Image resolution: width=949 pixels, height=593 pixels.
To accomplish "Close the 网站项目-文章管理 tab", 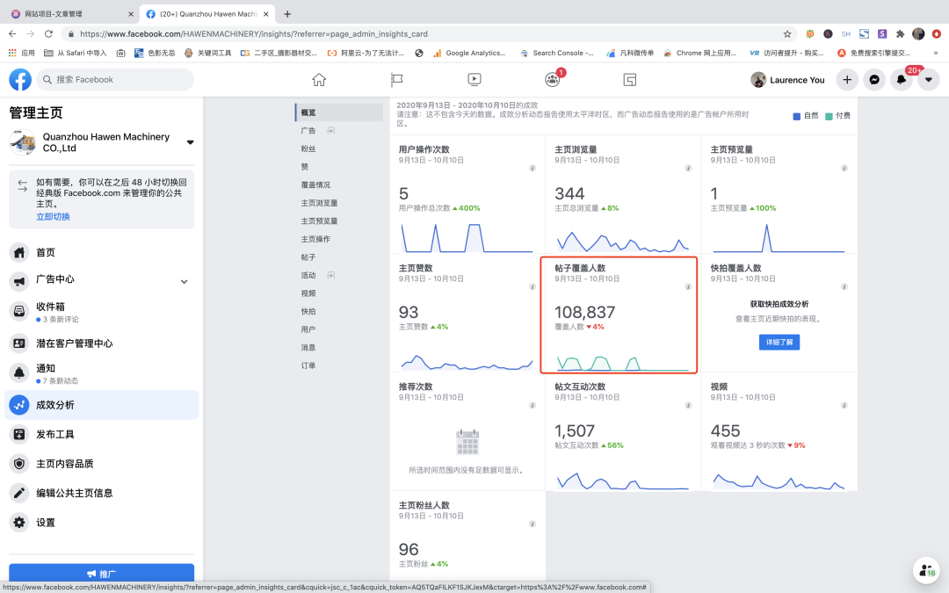I will click(x=131, y=14).
